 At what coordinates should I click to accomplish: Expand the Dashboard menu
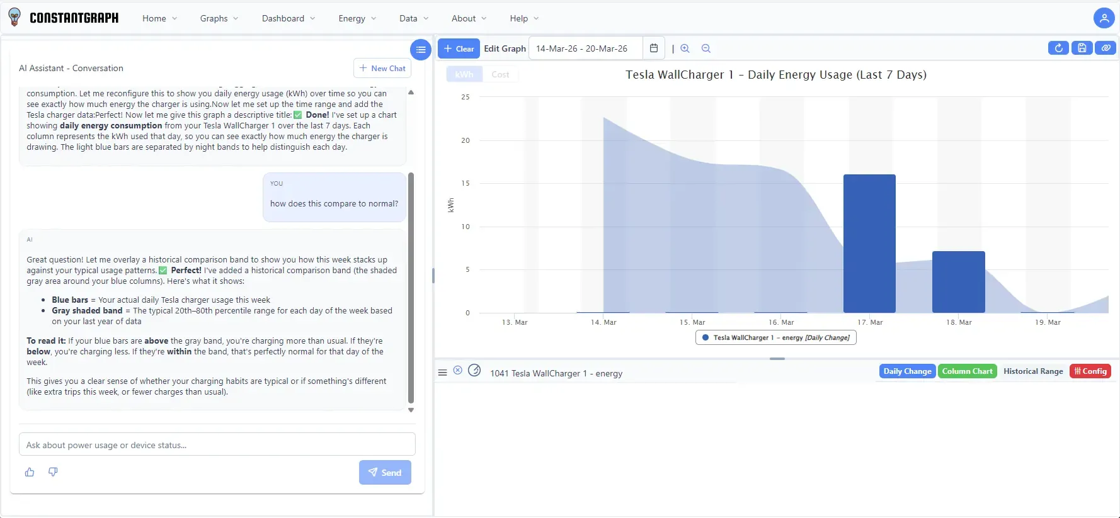(x=289, y=18)
